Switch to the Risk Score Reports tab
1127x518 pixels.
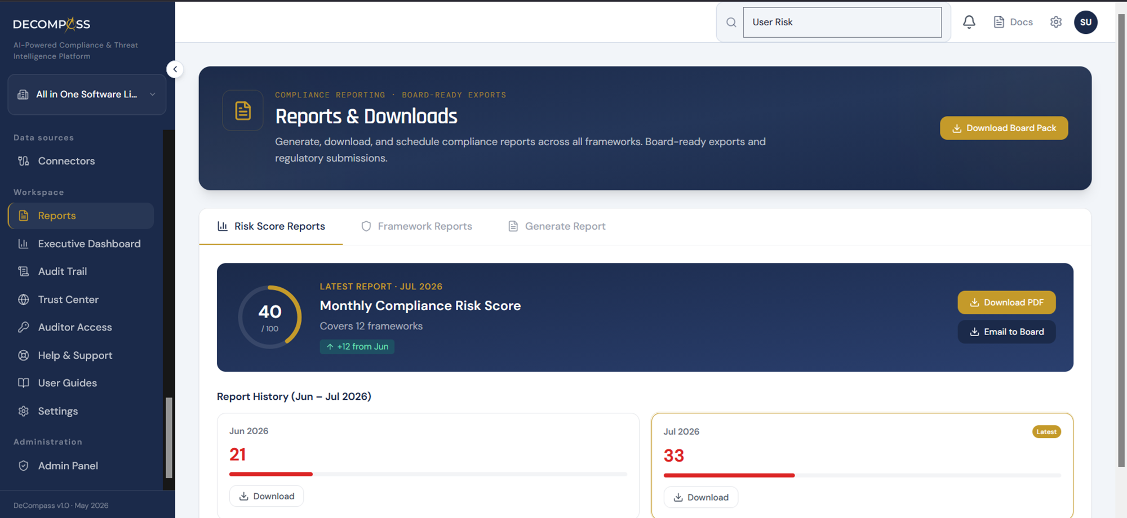(271, 226)
